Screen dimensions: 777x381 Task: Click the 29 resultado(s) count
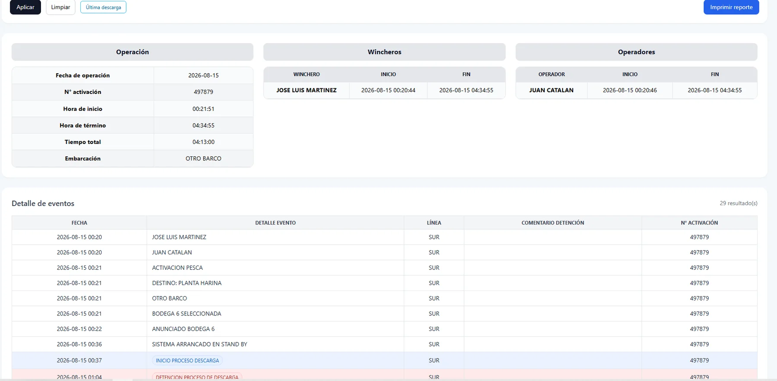coord(738,203)
